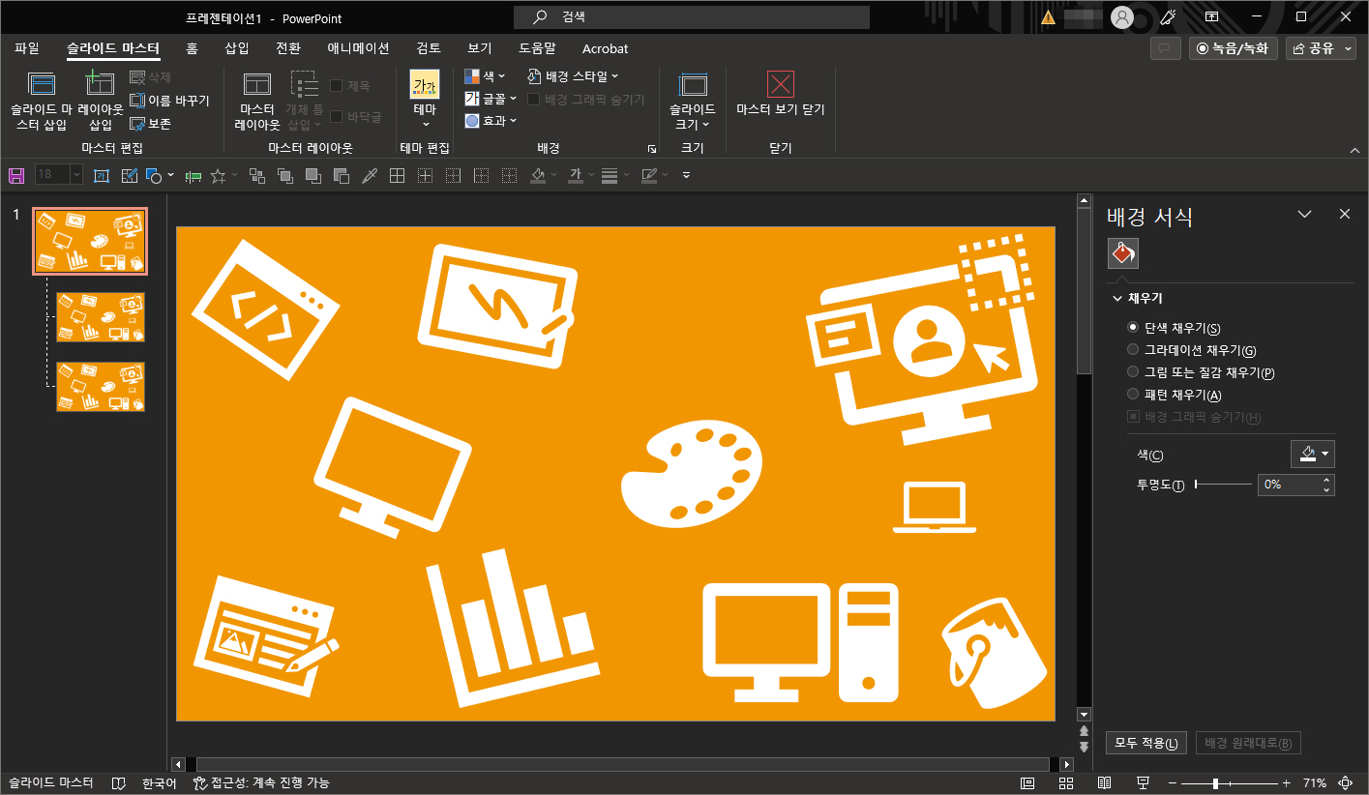This screenshot has width=1369, height=795.
Task: Click fit slide to window icon
Action: pyautogui.click(x=1345, y=782)
